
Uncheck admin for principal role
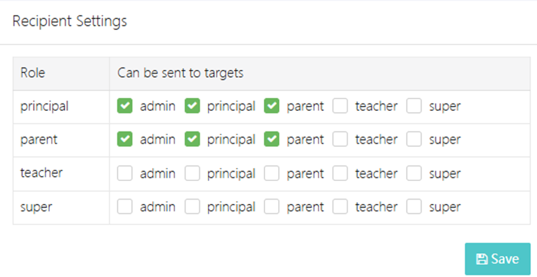pos(125,106)
